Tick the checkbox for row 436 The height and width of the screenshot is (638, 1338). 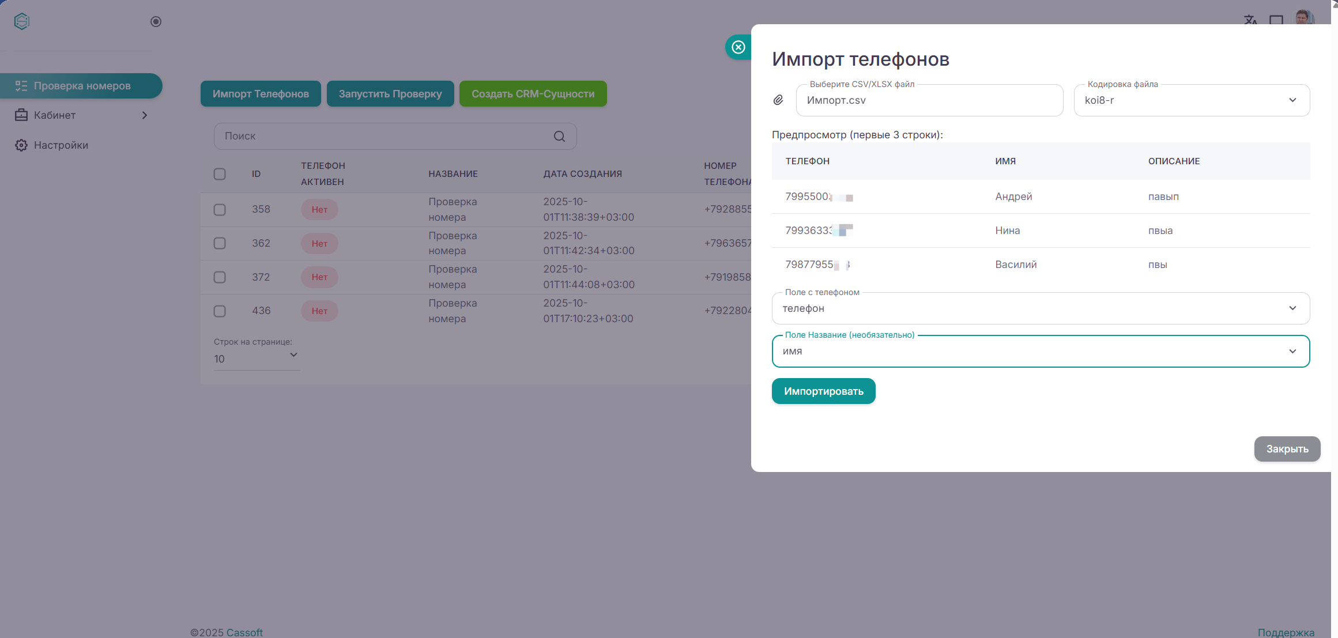click(x=220, y=311)
